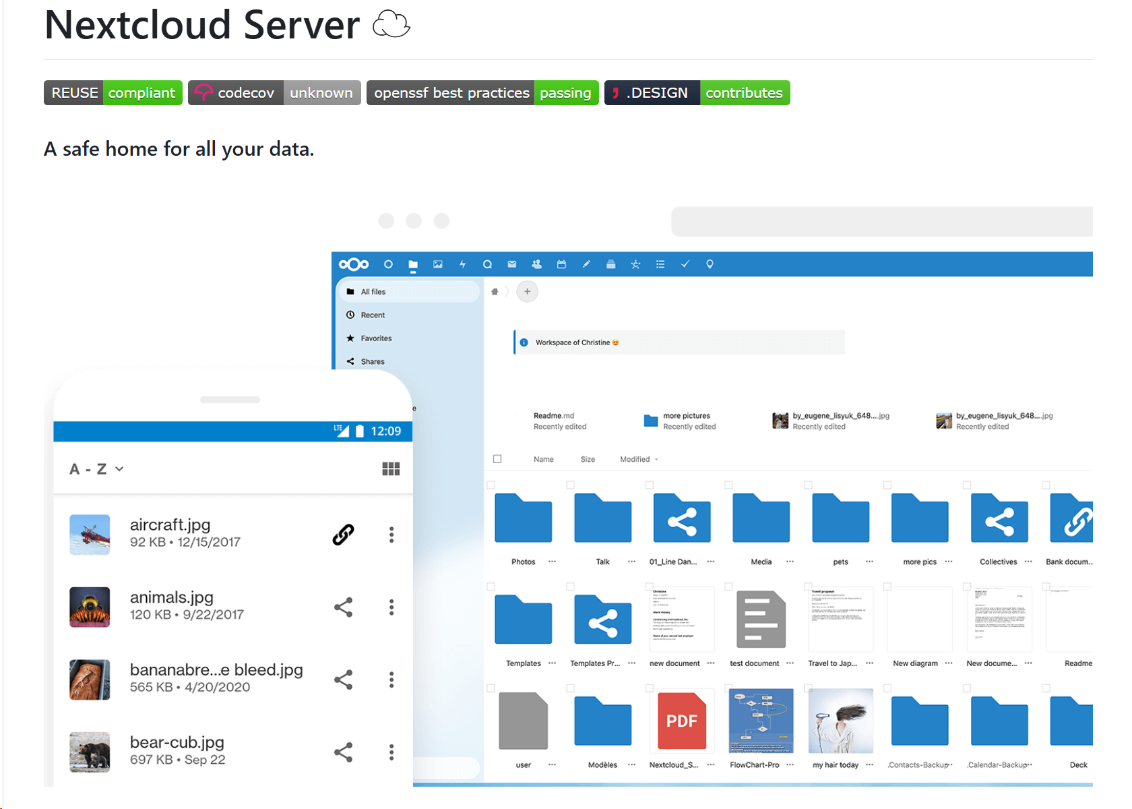Image resolution: width=1132 pixels, height=809 pixels.
Task: Open the kebab menu for bear-cub.jpg
Action: point(391,752)
